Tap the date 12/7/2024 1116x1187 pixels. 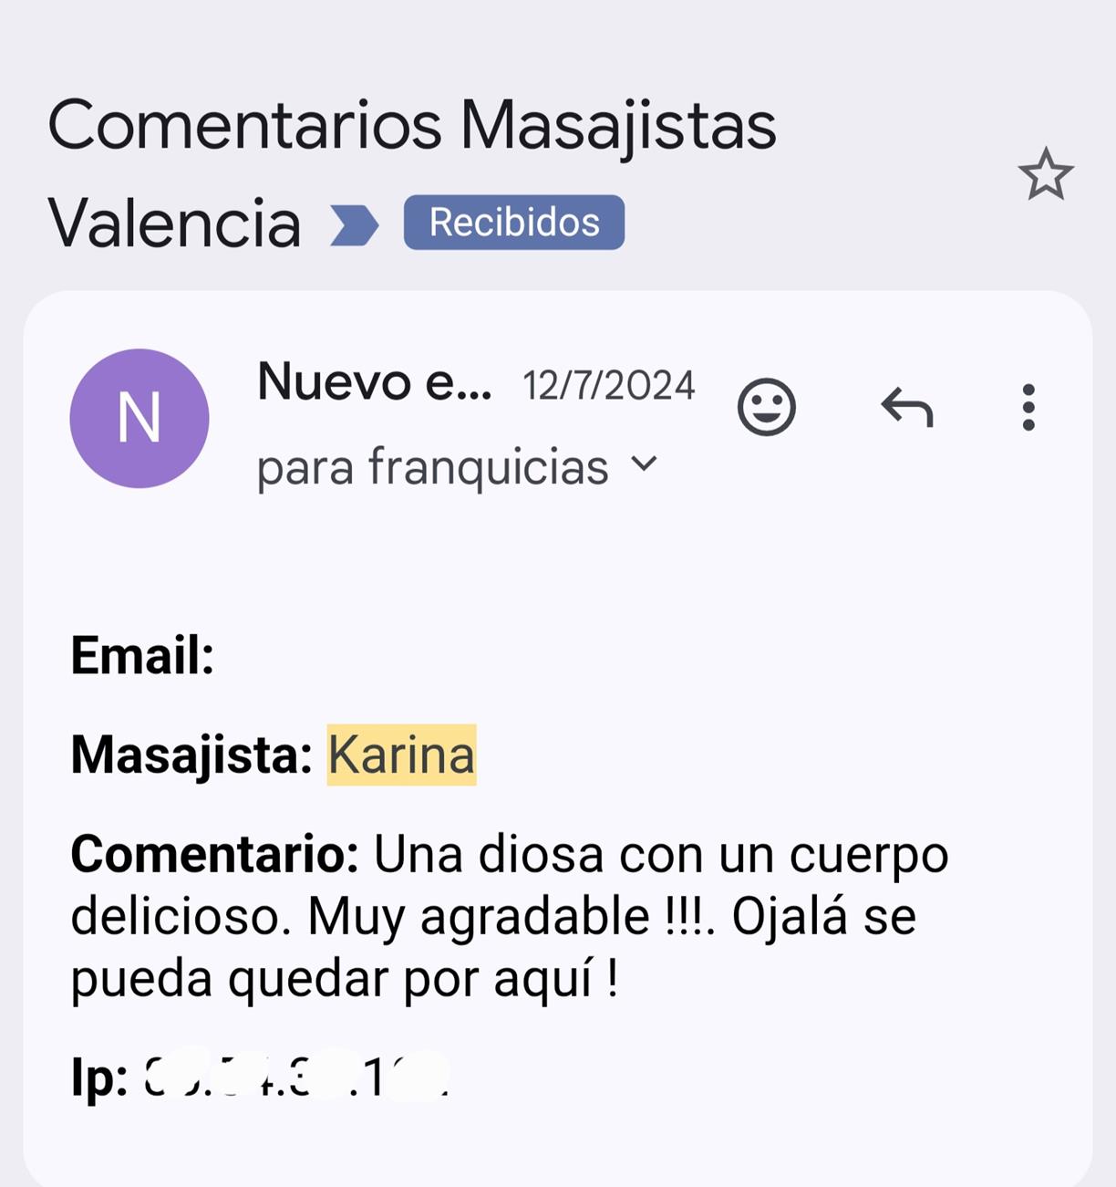click(608, 385)
